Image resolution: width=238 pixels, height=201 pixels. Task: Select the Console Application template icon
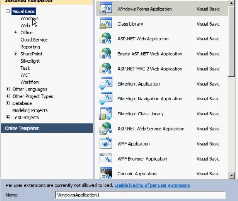tap(106, 173)
